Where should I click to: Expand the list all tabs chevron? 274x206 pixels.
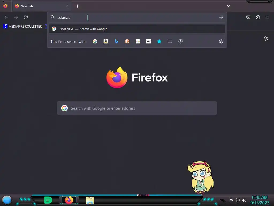229,6
